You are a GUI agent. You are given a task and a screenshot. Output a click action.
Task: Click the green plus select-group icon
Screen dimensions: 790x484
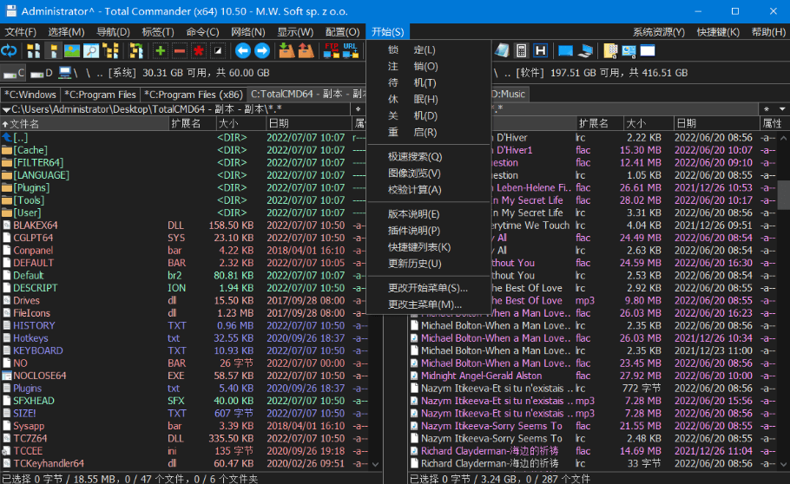(161, 51)
